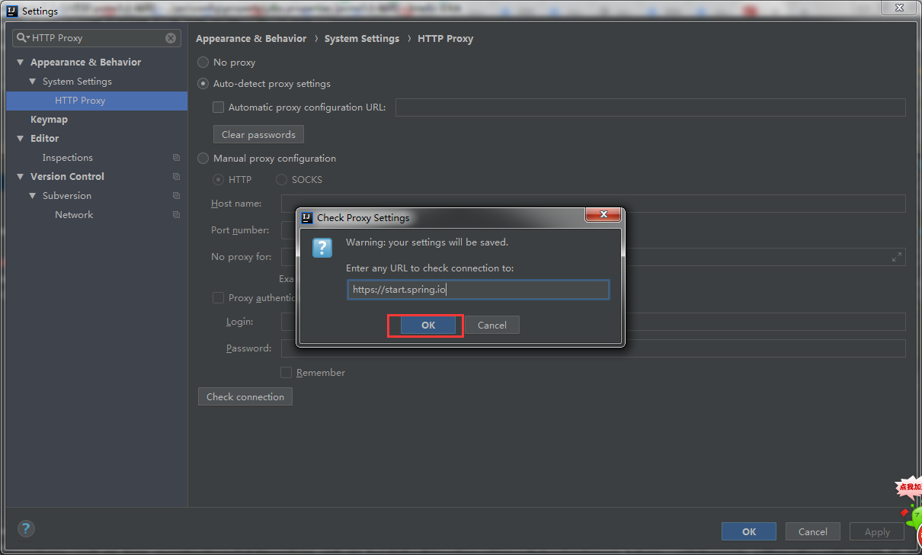Enable Automatic proxy configuration URL checkbox
Viewport: 922px width, 555px height.
219,107
